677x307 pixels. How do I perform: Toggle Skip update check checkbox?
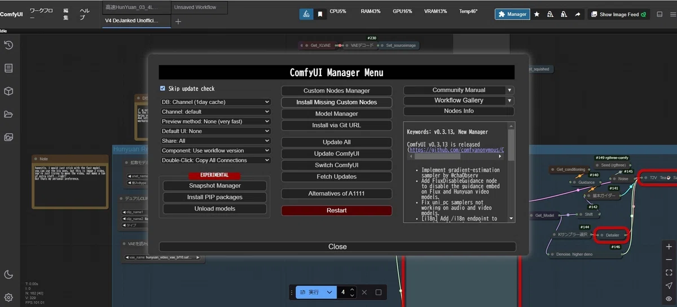coord(163,89)
